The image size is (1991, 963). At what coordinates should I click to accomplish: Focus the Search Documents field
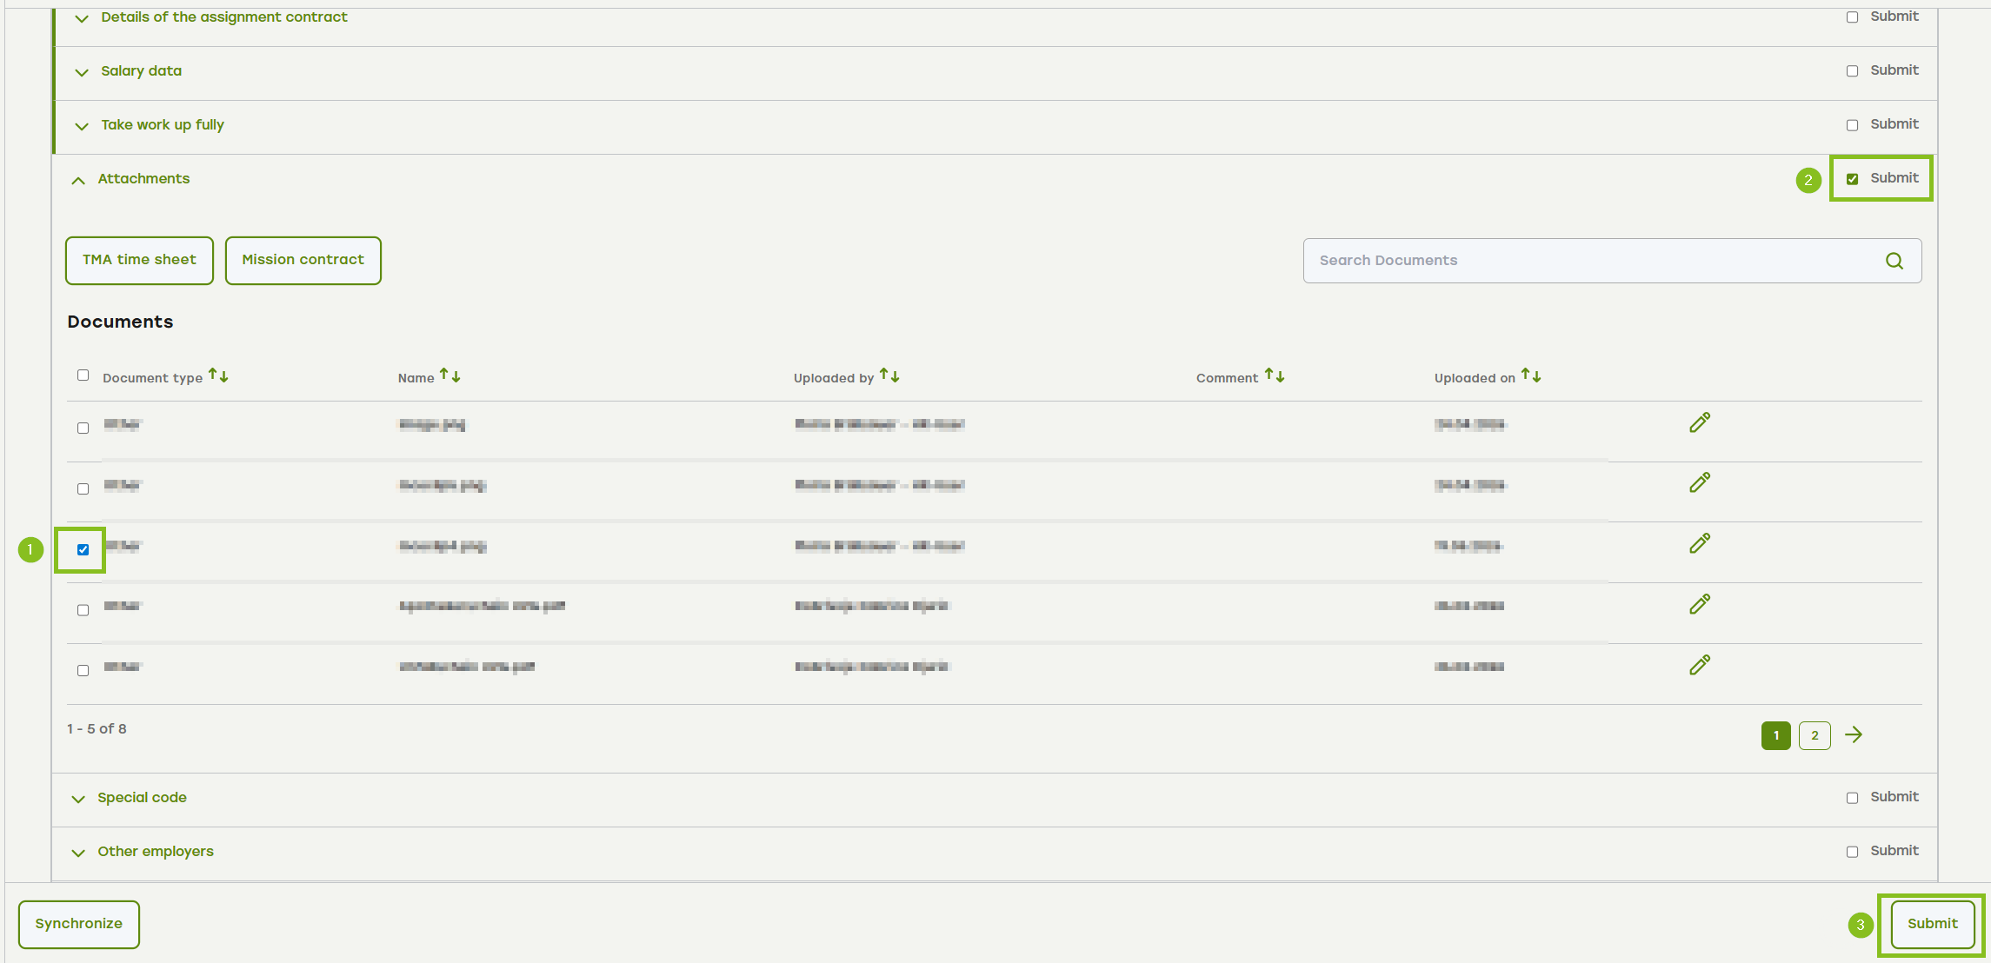[1612, 261]
